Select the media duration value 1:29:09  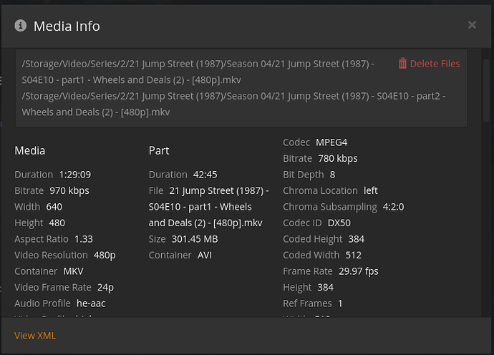(75, 175)
